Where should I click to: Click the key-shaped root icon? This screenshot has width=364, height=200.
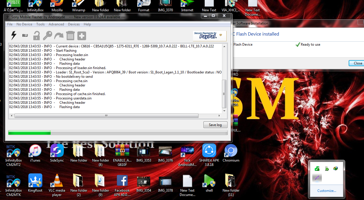(48, 36)
